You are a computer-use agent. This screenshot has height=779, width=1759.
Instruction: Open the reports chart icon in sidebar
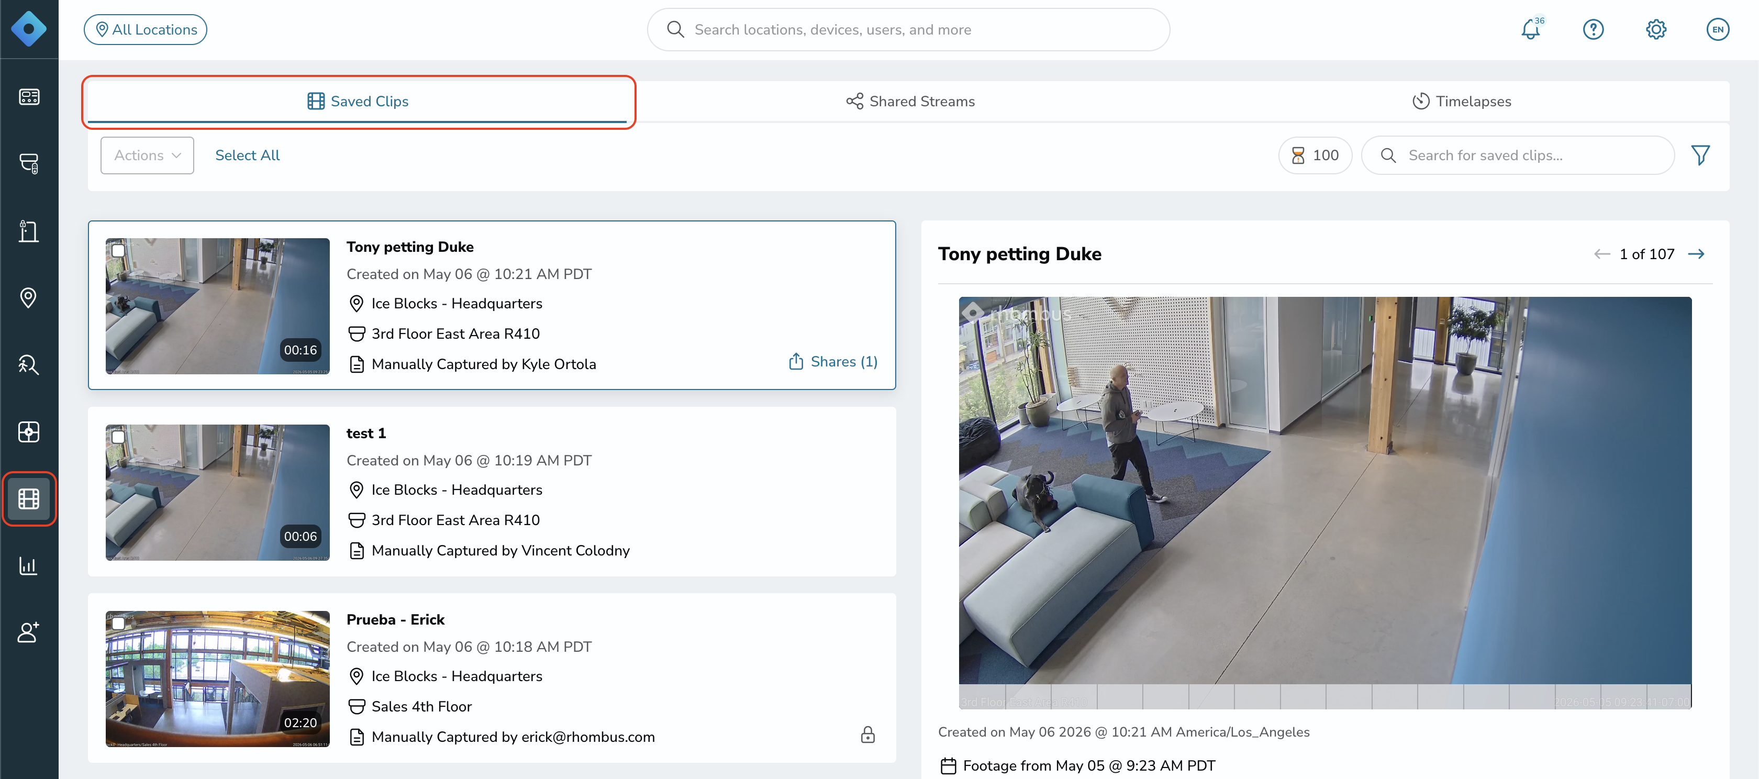pos(29,566)
